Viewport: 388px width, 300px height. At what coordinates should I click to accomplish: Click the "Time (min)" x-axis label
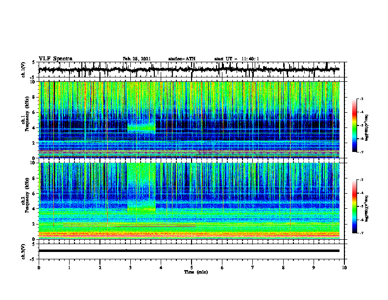tap(196, 272)
